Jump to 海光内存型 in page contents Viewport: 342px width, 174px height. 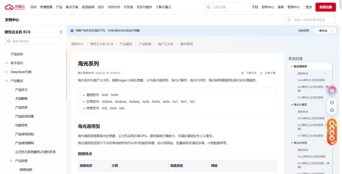point(300,143)
